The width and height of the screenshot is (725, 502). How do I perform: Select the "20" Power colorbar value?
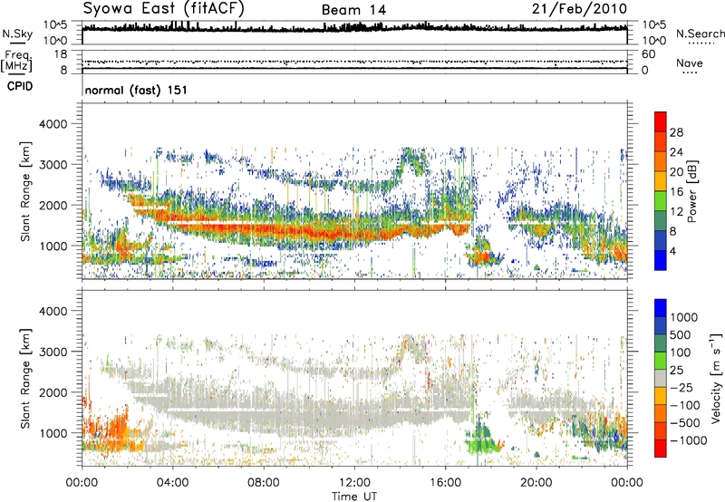click(676, 172)
